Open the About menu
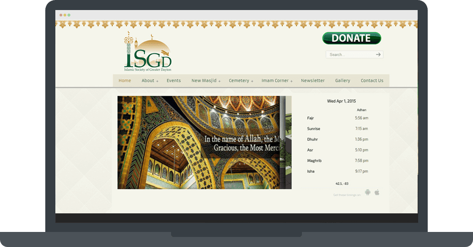Viewport: 473px width, 247px height. [x=148, y=81]
